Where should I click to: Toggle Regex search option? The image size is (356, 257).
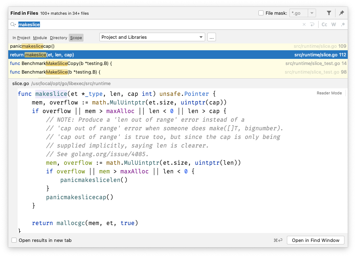343,24
